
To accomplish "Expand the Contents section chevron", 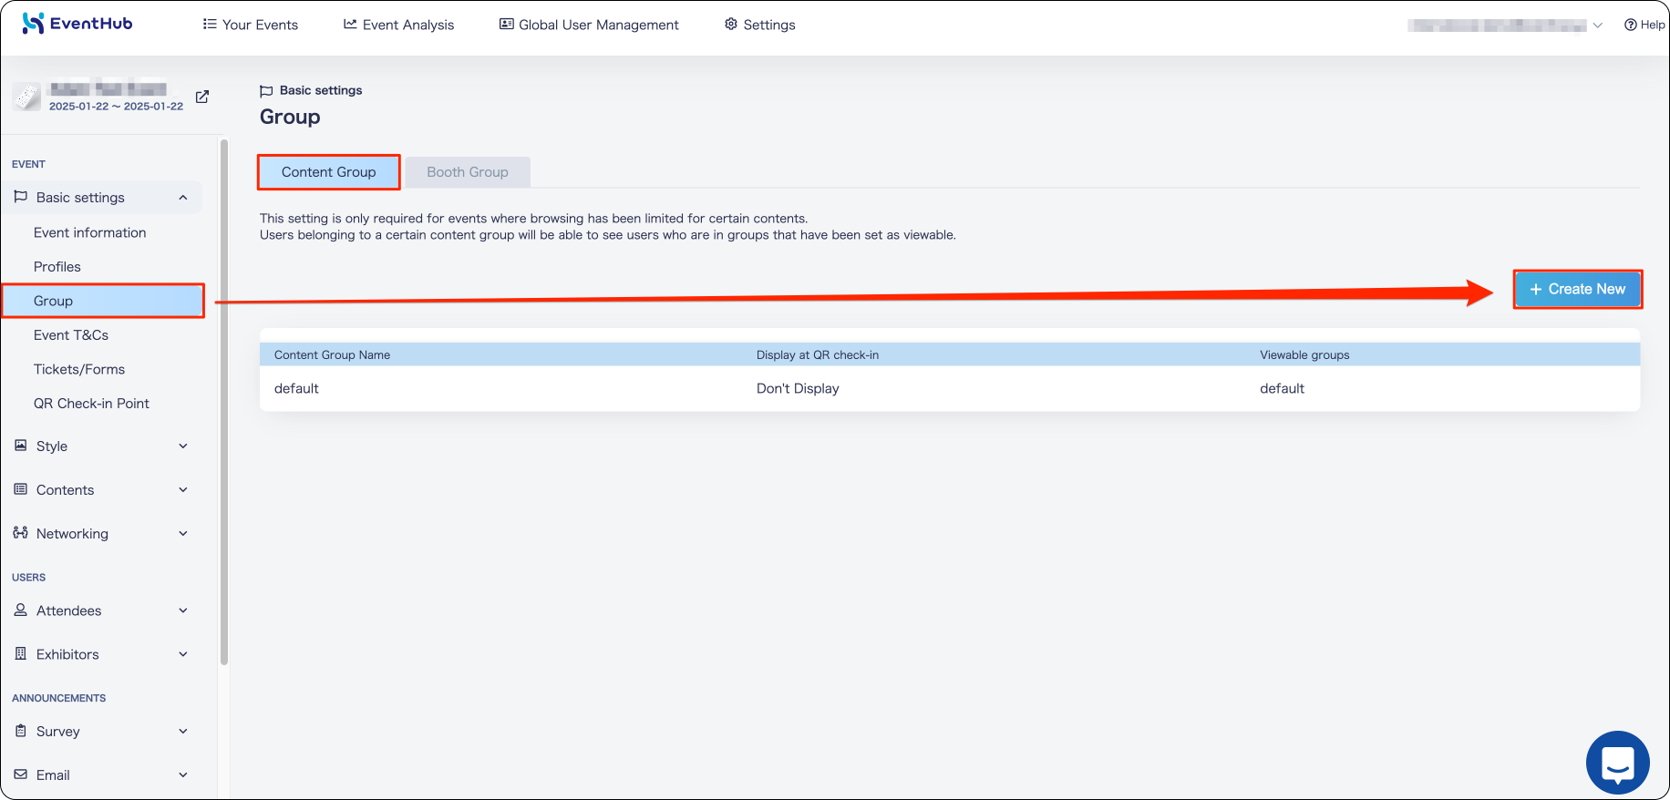I will 183,490.
